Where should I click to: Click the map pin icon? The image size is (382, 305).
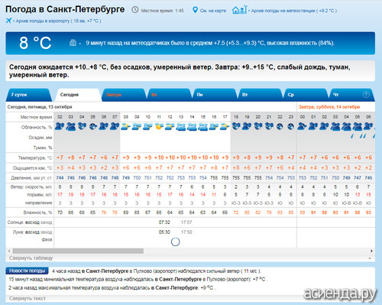click(x=195, y=10)
